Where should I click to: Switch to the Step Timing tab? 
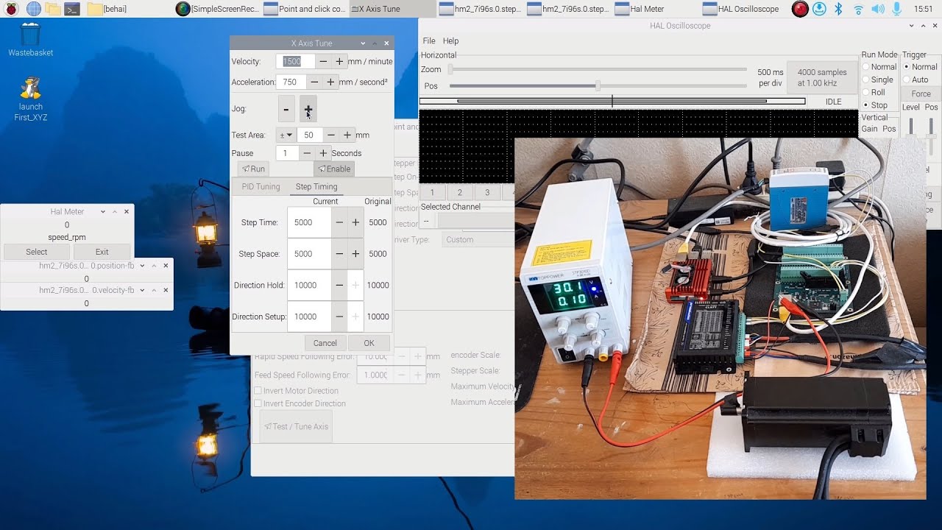pos(316,187)
